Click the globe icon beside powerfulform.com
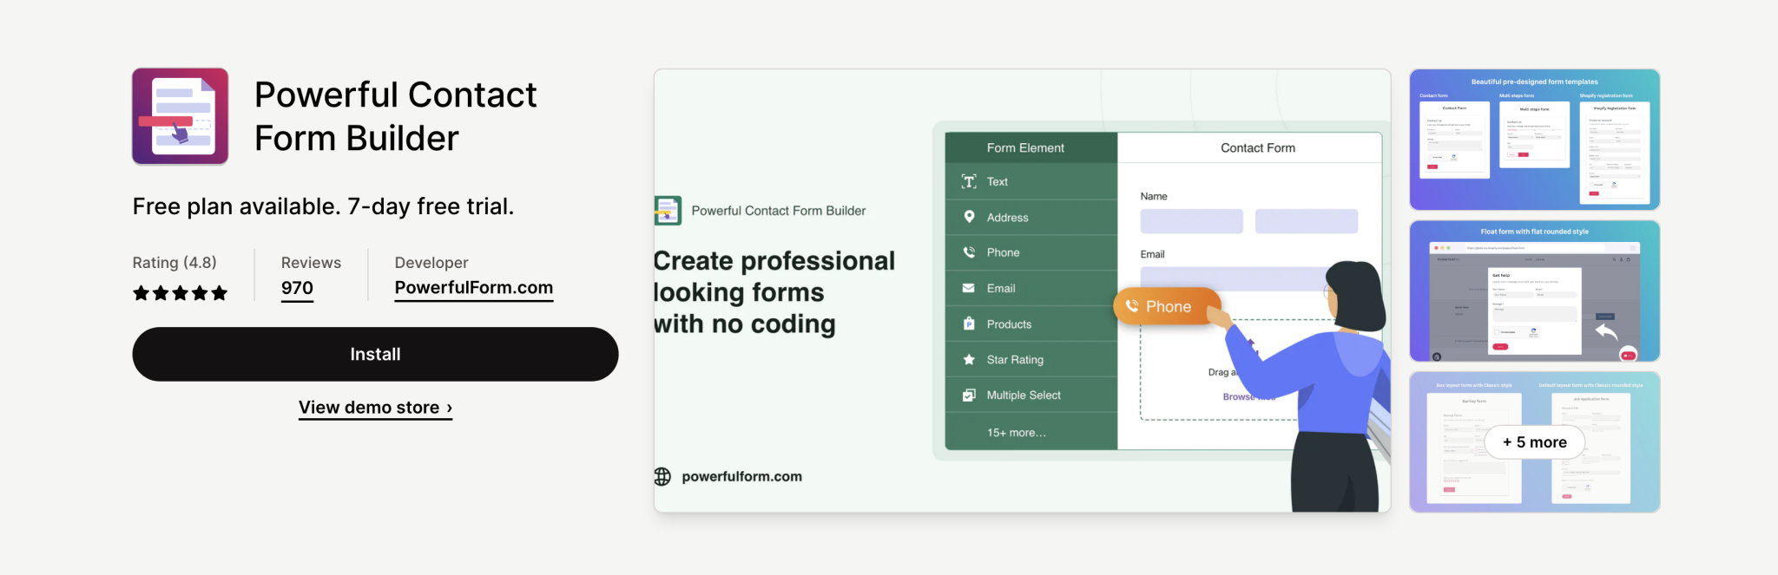The height and width of the screenshot is (575, 1778). coord(662,476)
